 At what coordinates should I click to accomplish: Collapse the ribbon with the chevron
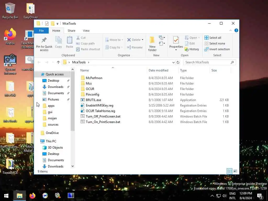coord(230,30)
